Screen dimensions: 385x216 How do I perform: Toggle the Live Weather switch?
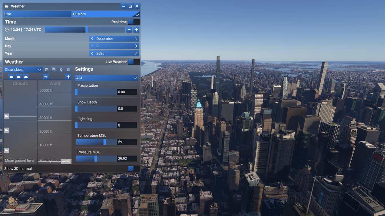[x=134, y=62]
